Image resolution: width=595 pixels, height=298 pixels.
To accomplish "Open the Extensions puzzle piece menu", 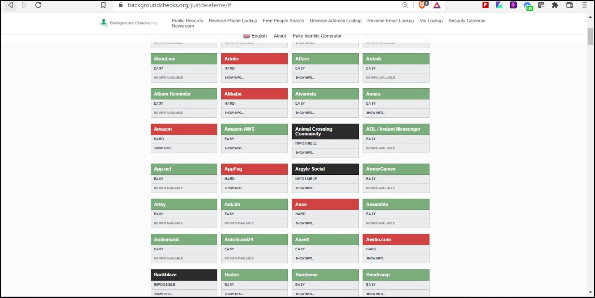I will pos(555,5).
